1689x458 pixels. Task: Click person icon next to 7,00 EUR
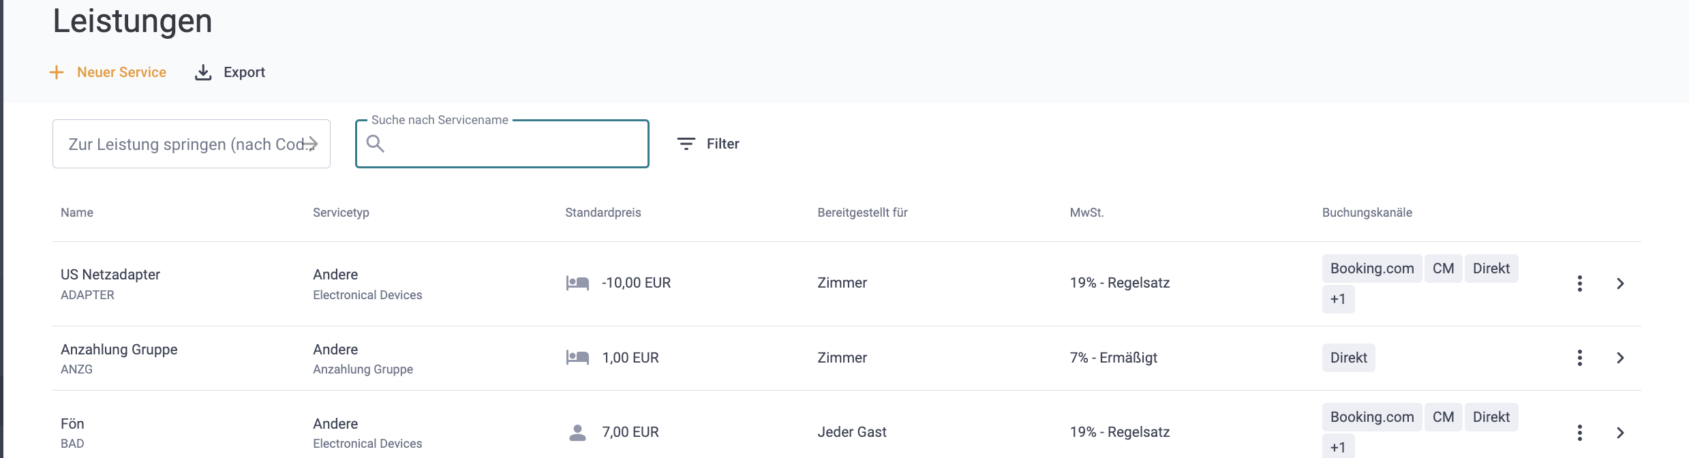[578, 432]
